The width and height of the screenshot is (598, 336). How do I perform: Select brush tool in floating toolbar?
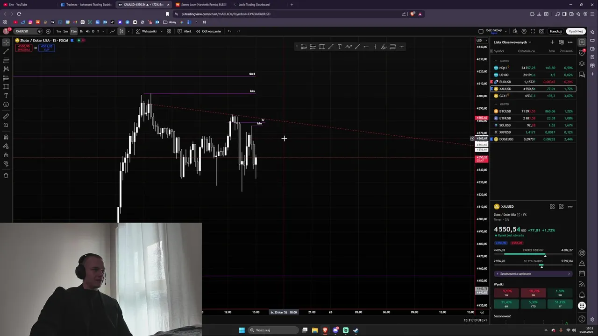click(x=384, y=47)
